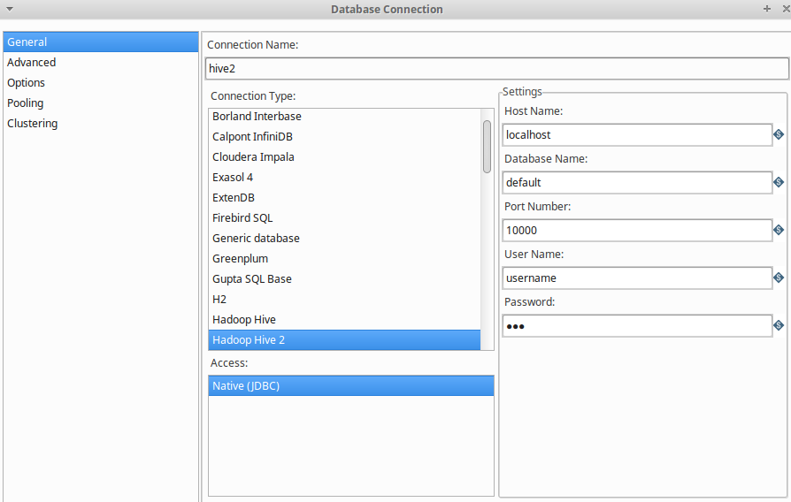
Task: Choose Hadoop Hive connection type
Action: [x=344, y=320]
